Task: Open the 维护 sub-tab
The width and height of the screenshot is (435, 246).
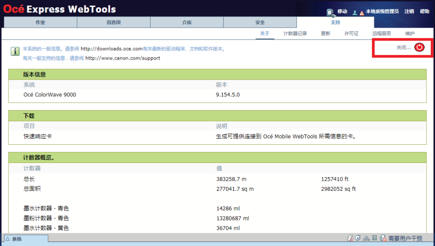Action: (x=410, y=34)
